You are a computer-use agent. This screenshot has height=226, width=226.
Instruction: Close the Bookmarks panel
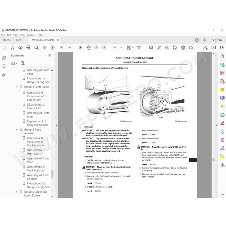[x=50, y=55]
